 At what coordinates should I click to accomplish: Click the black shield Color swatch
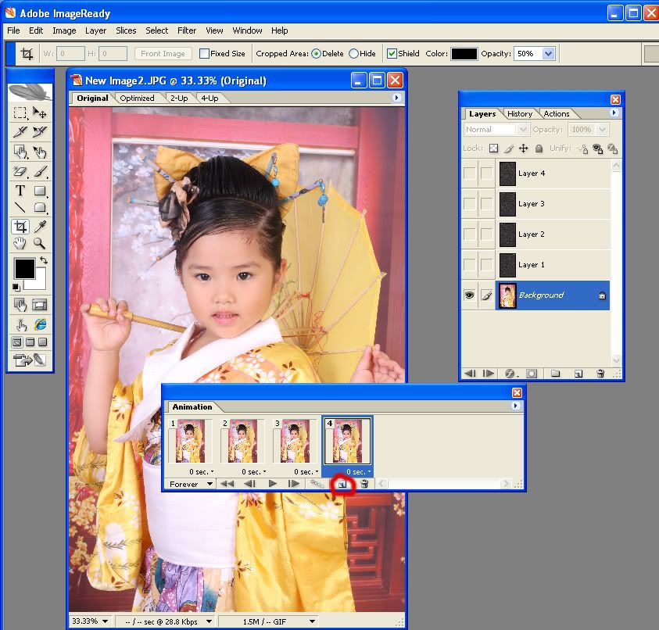coord(464,54)
